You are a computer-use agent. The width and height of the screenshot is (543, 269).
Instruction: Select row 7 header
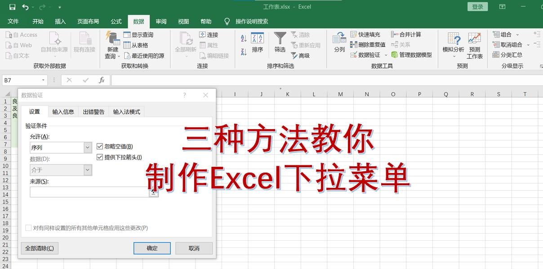click(5, 144)
